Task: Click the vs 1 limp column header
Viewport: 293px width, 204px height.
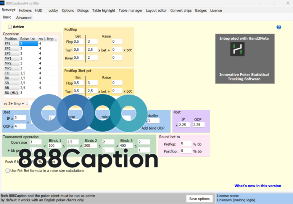Action: tap(48, 39)
